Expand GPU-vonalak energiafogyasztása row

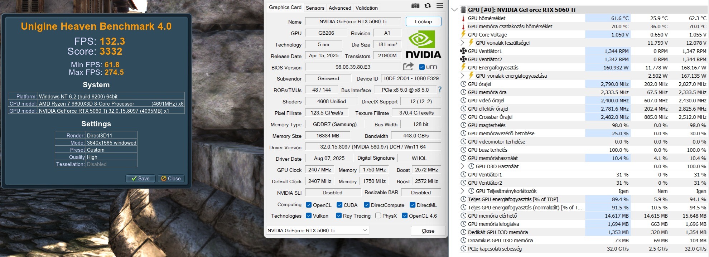click(x=462, y=76)
